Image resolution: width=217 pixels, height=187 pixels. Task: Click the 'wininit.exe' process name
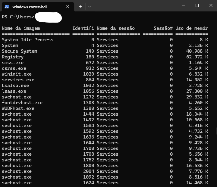pyautogui.click(x=17, y=74)
